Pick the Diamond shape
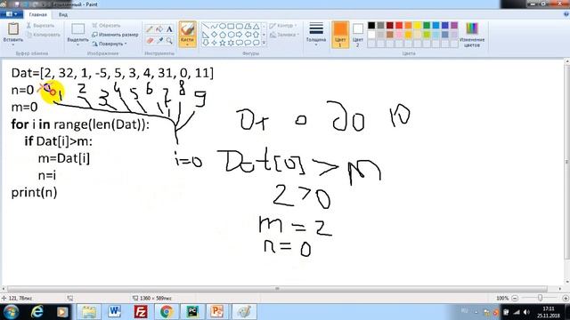The height and width of the screenshot is (320, 570). click(214, 35)
